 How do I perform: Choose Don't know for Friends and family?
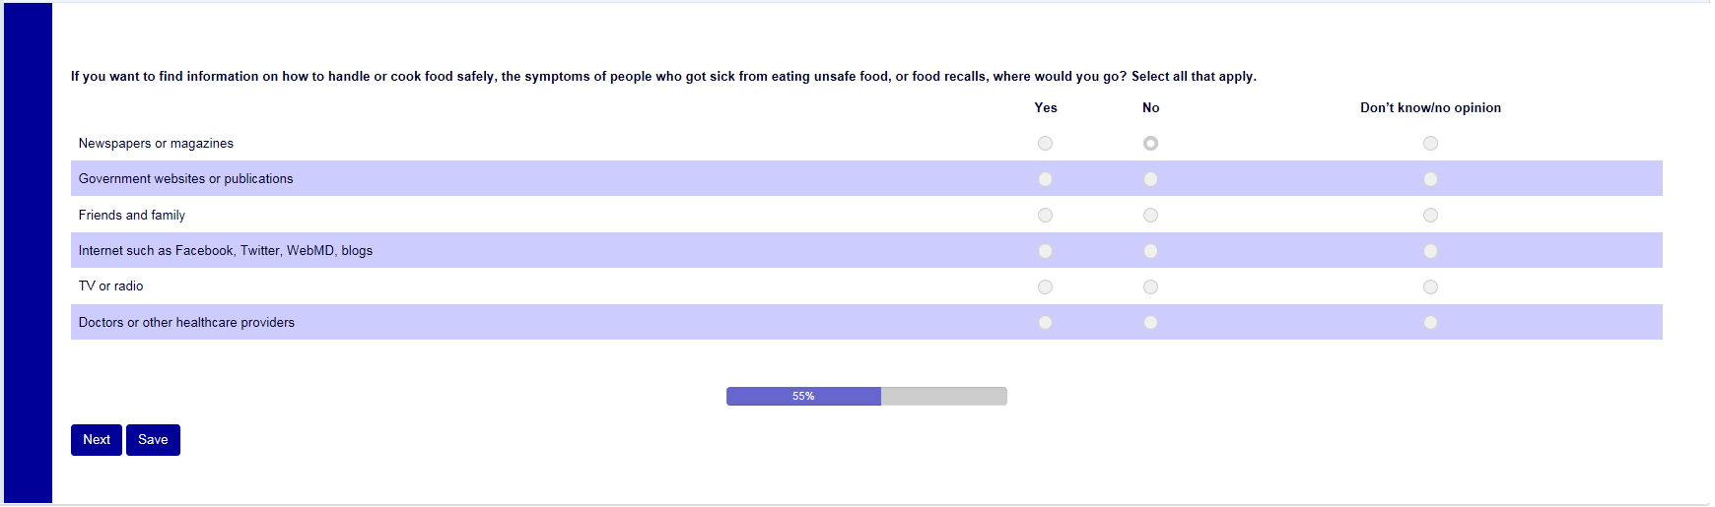(1430, 216)
